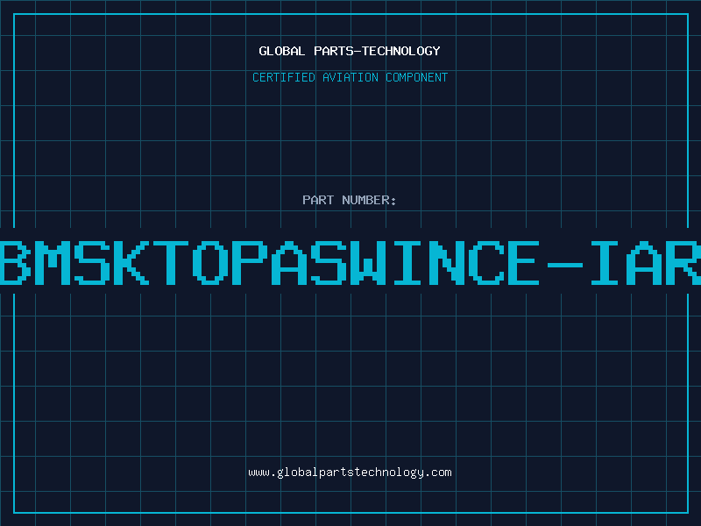Click the large part number text banner
Screen dimensions: 701x526
click(350, 261)
